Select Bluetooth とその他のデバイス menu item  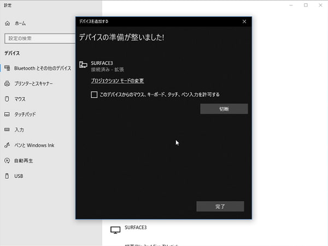pos(43,68)
